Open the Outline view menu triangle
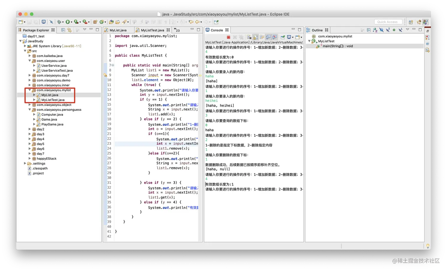This screenshot has width=447, height=271. coord(407,30)
